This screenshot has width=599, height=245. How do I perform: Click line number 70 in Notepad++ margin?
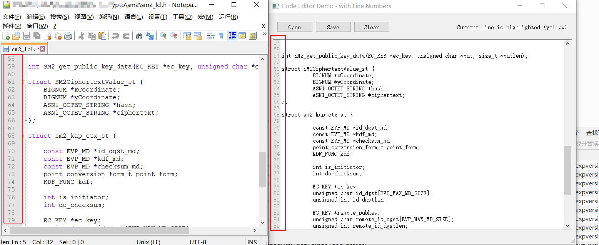tap(11, 151)
